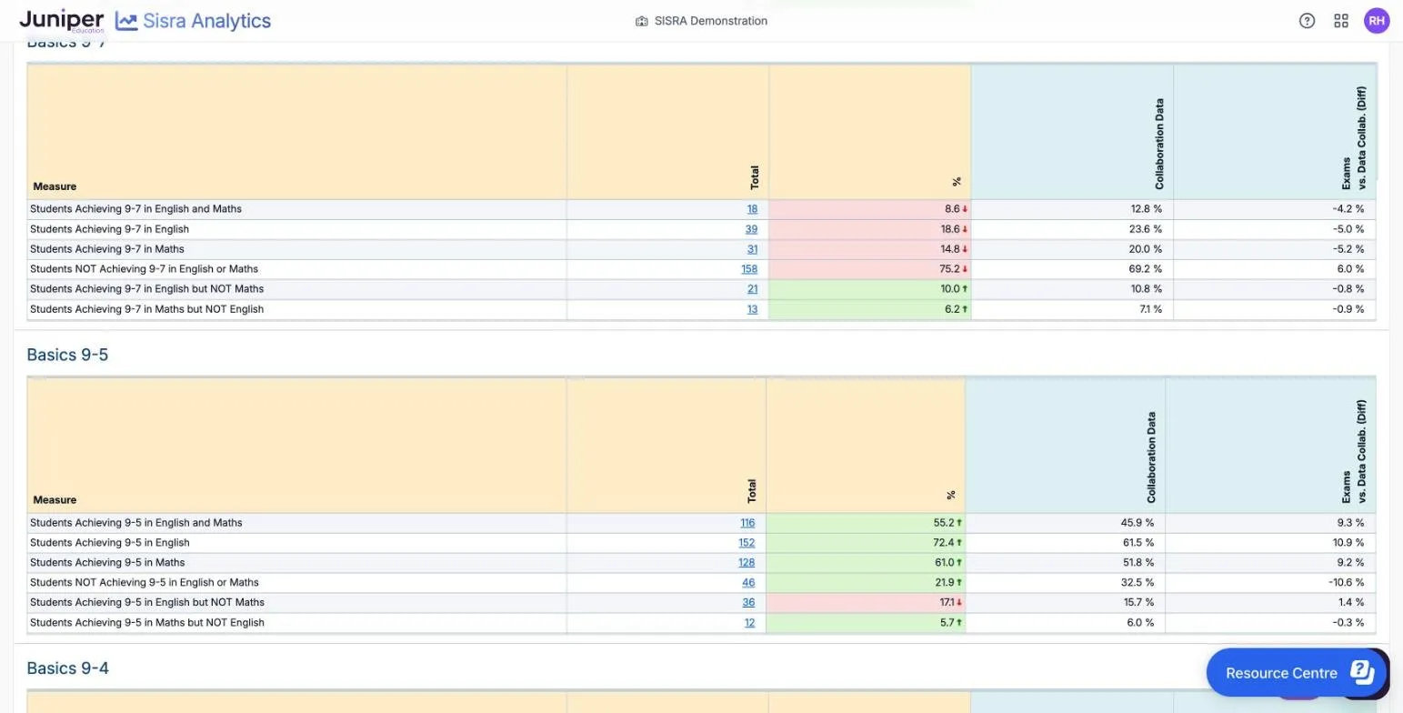Click the Basics 9-4 section heading

[67, 668]
